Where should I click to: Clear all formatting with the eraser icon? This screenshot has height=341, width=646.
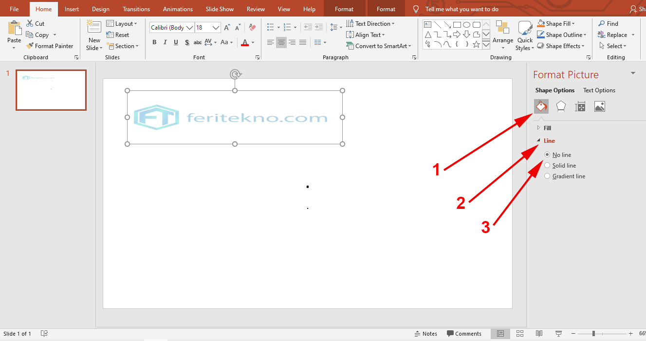(x=252, y=28)
